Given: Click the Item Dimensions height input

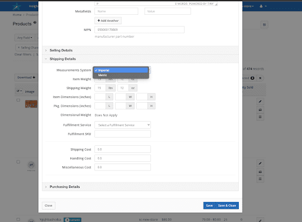Looking at the screenshot, I should click(x=142, y=97).
